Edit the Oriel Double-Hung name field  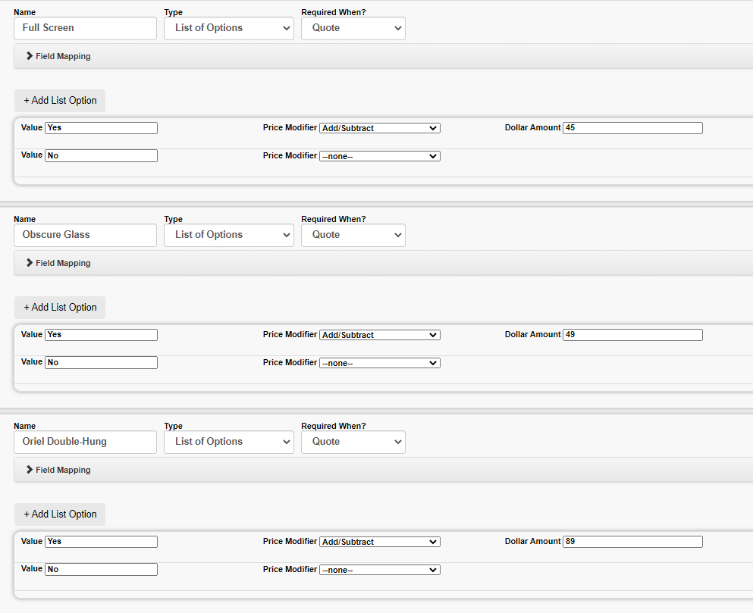[x=85, y=442]
